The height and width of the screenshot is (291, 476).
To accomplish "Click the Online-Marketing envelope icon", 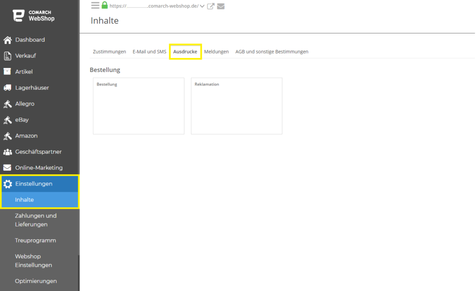I will (7, 167).
